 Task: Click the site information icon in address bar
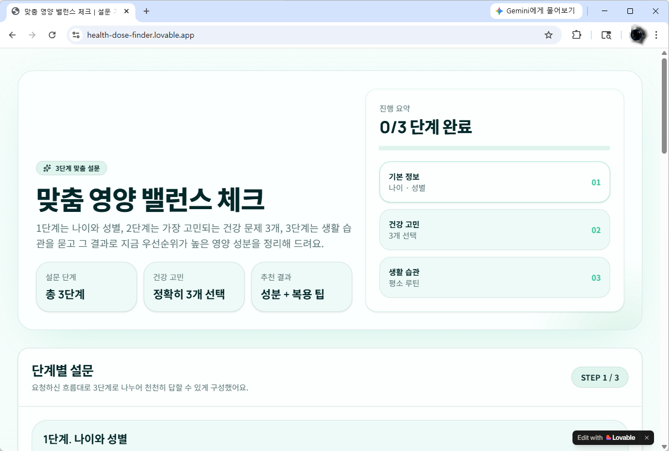coord(75,34)
